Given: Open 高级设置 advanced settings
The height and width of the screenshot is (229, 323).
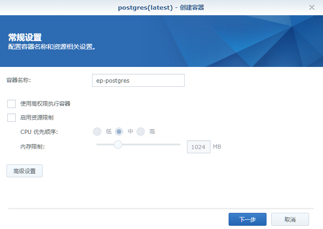Looking at the screenshot, I should pyautogui.click(x=25, y=171).
